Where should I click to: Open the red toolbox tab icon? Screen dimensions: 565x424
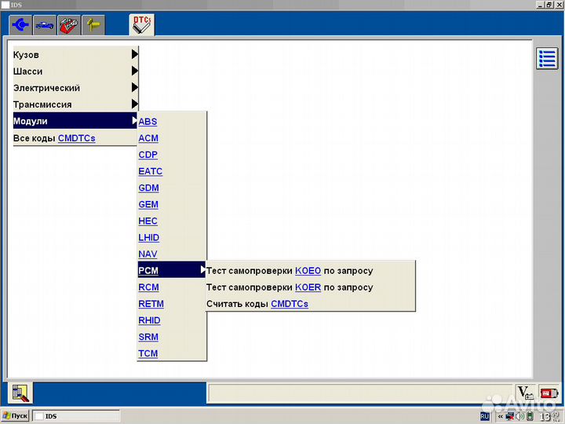point(69,25)
